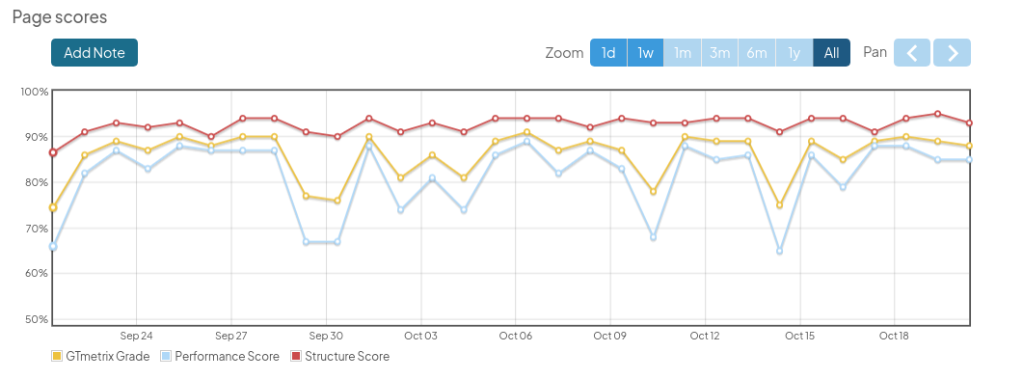Select the All zoom range
Viewport: 1023px width, 379px height.
click(832, 53)
